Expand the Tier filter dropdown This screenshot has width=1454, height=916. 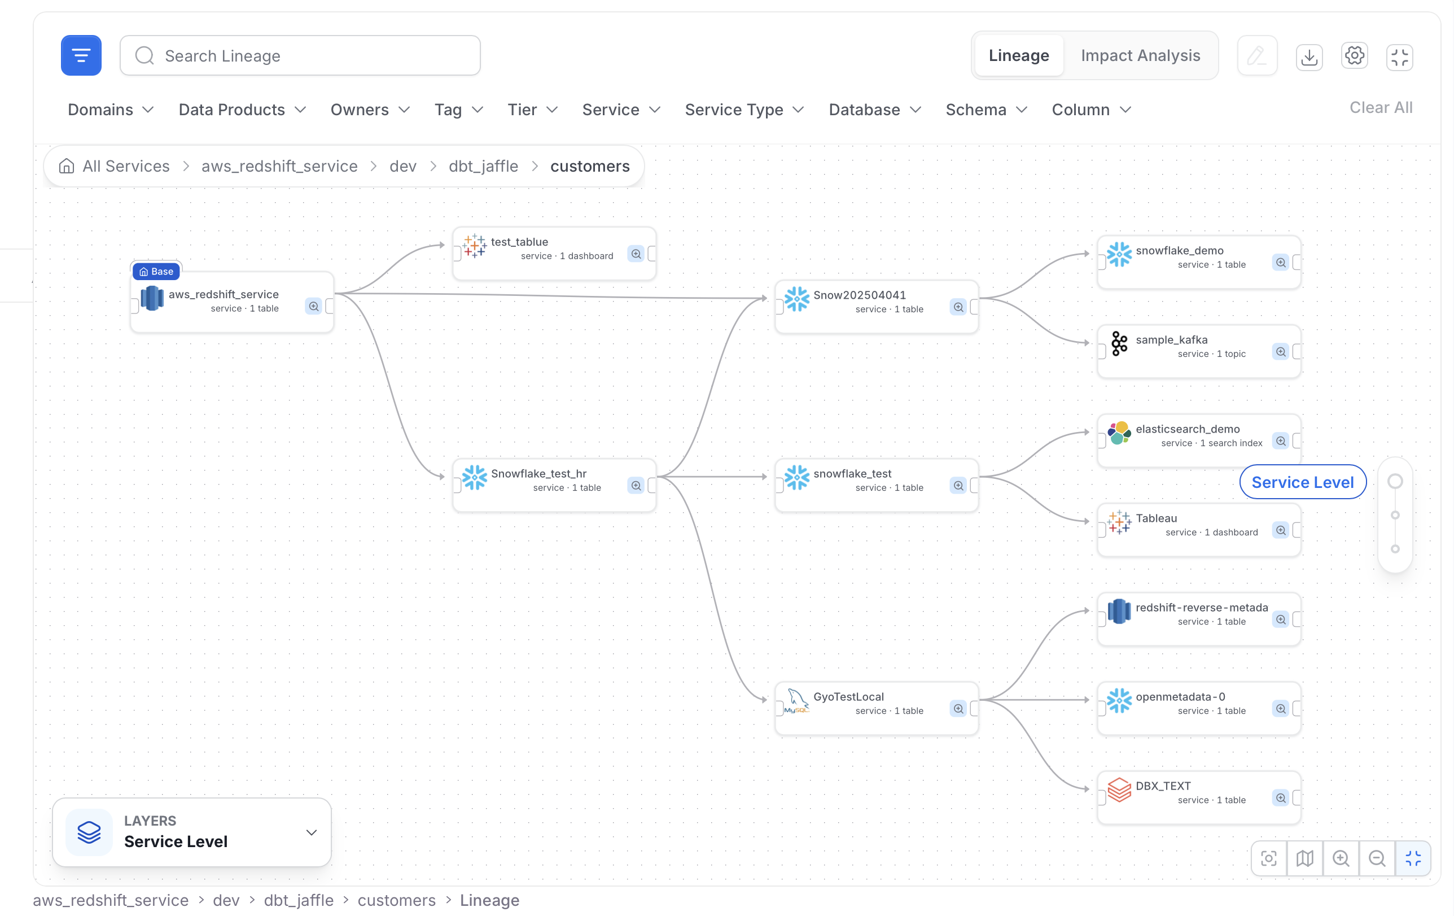tap(533, 110)
